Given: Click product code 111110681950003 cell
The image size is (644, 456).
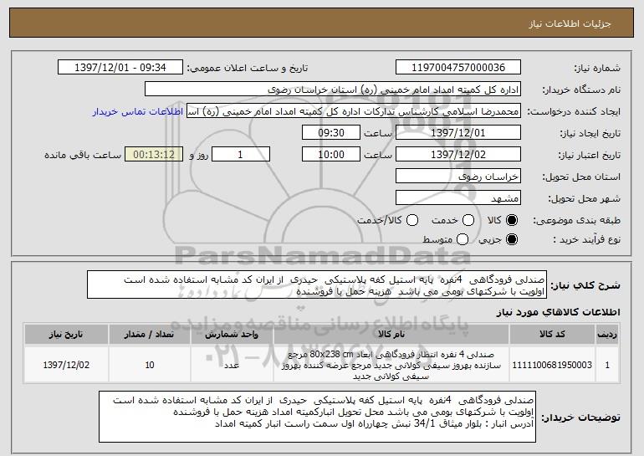Looking at the screenshot, I should 552,365.
